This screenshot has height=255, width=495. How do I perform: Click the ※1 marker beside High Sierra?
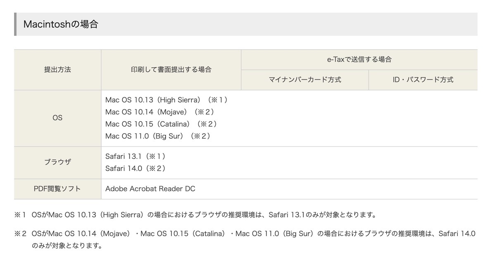coord(216,100)
